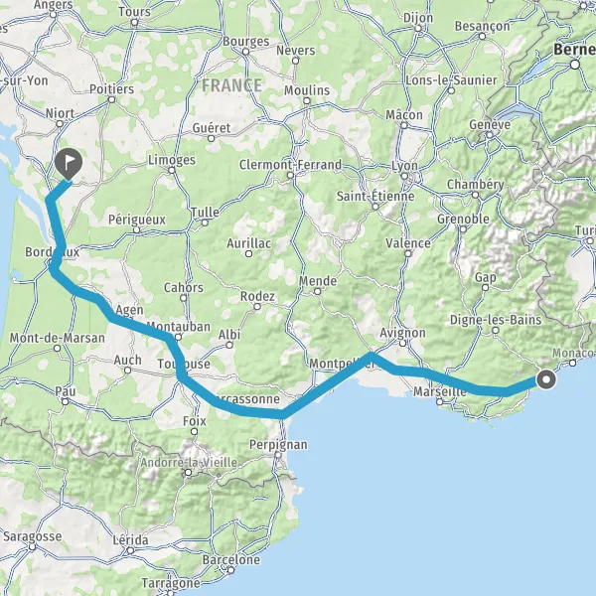
Task: Click the route end circle marker near Monaco
Action: pyautogui.click(x=546, y=379)
